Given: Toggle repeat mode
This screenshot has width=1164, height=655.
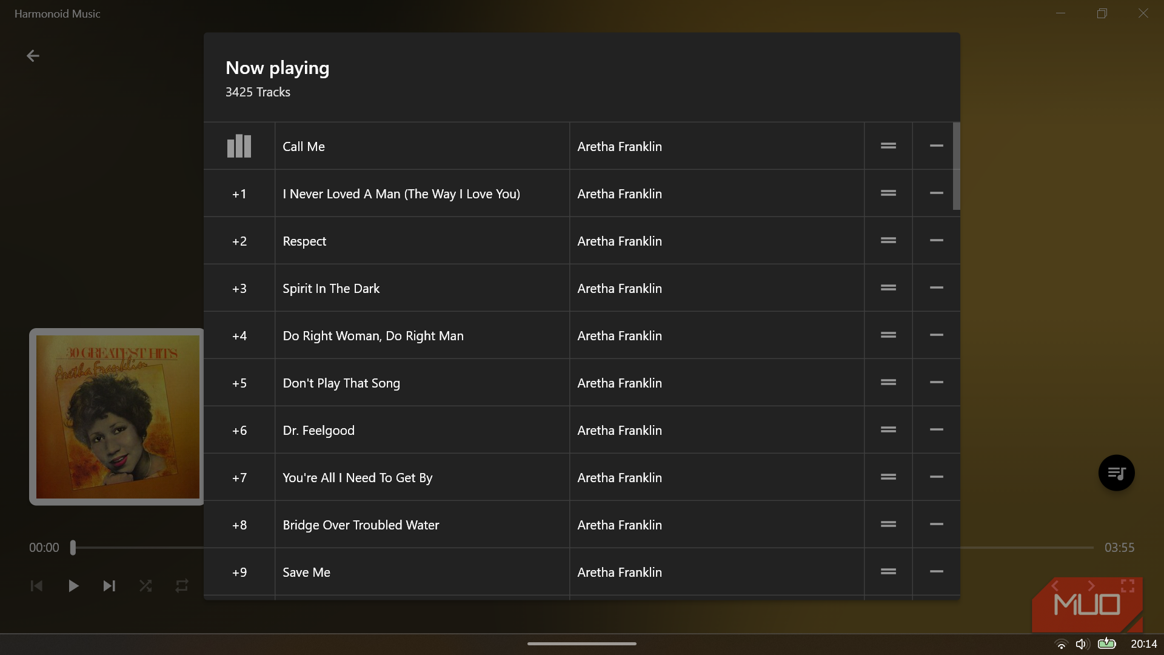Looking at the screenshot, I should pyautogui.click(x=182, y=586).
